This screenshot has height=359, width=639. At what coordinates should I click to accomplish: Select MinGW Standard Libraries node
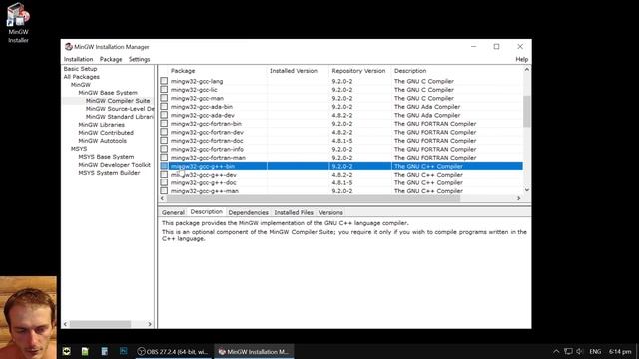coord(120,117)
